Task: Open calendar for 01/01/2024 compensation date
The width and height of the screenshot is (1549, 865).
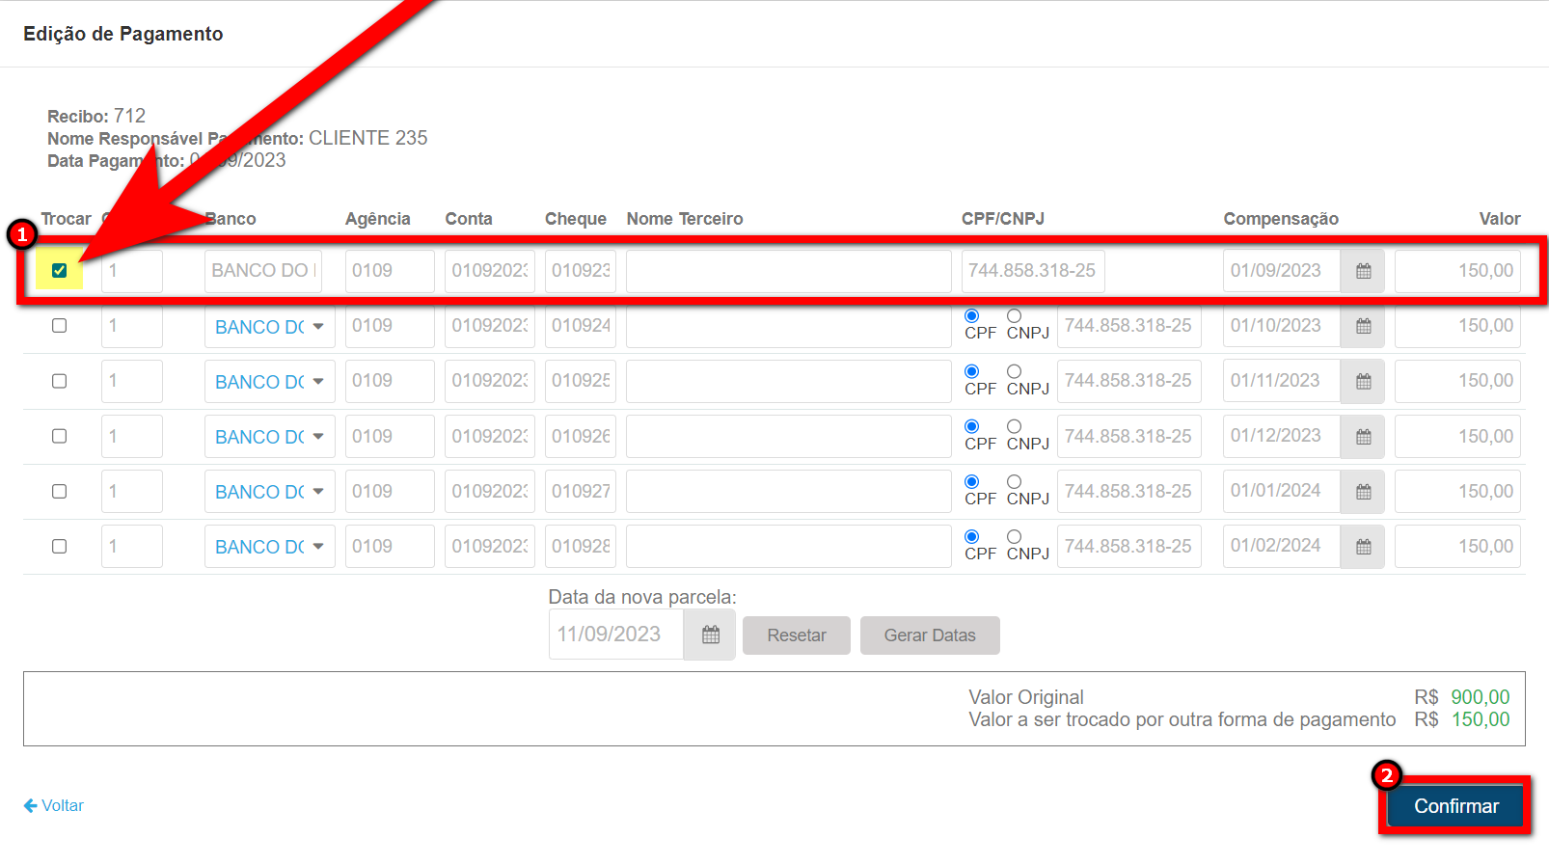Action: click(1362, 492)
